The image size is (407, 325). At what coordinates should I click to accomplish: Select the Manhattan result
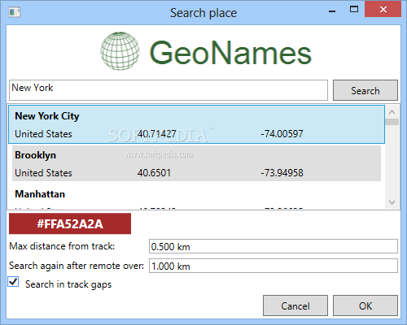click(196, 197)
